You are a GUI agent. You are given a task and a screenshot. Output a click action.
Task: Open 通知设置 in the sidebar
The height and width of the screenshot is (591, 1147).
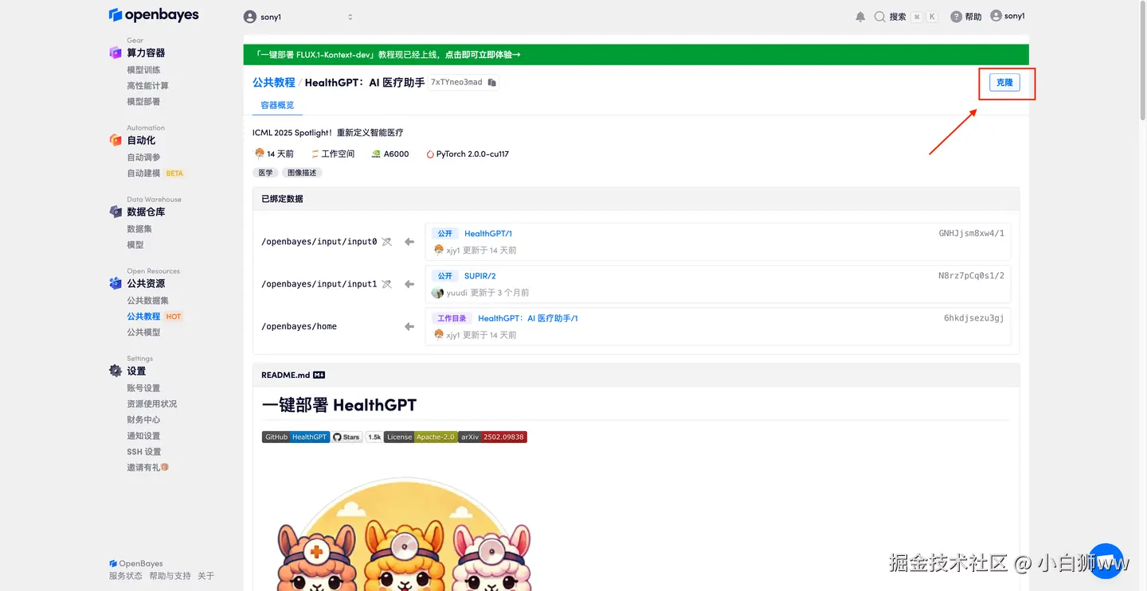[143, 436]
